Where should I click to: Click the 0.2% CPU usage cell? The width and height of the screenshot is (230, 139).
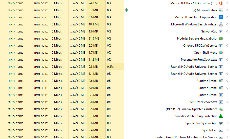point(115,67)
